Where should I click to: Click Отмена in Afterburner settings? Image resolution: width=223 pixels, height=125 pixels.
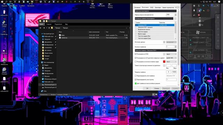tap(156, 88)
